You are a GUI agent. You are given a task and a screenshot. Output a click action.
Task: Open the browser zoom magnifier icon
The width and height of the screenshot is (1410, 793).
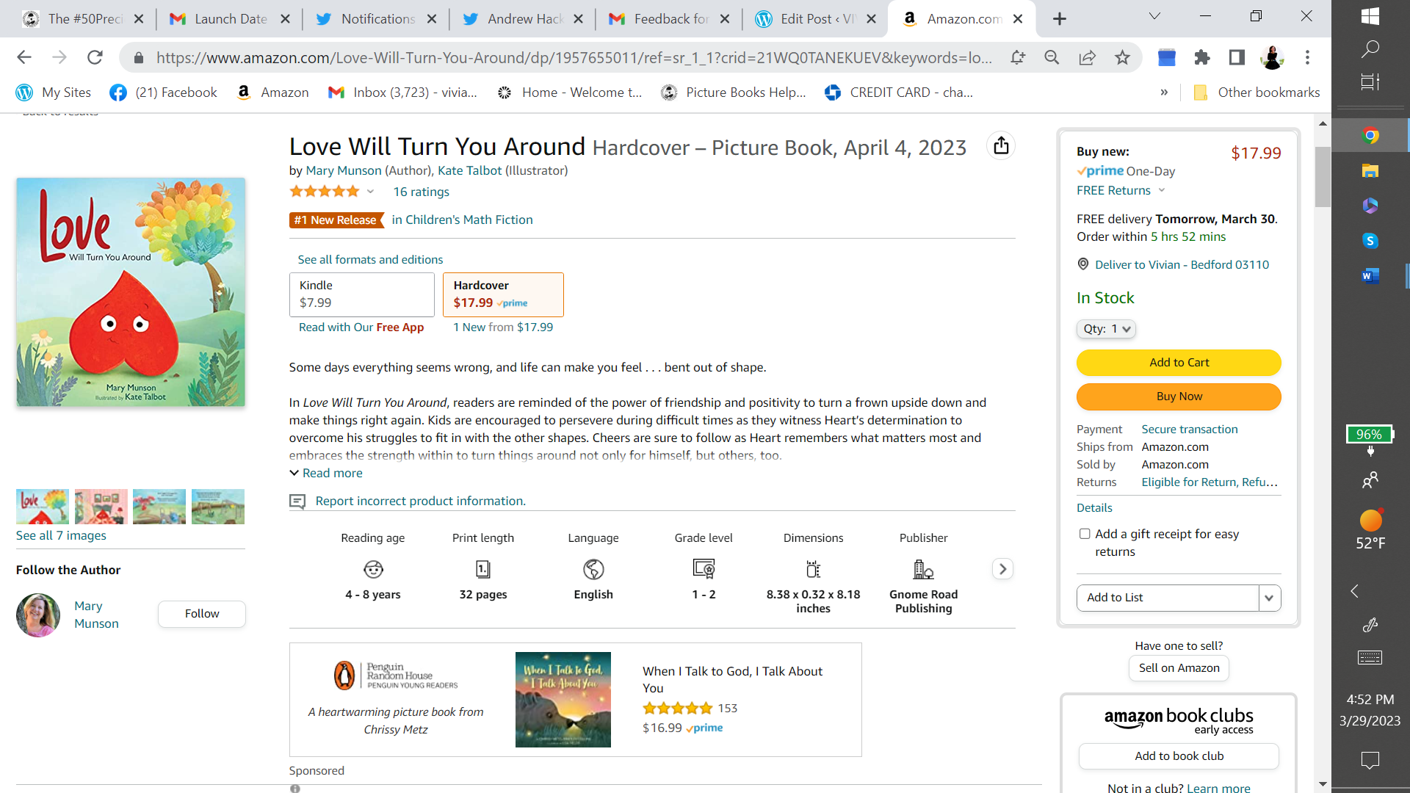[x=1052, y=57]
